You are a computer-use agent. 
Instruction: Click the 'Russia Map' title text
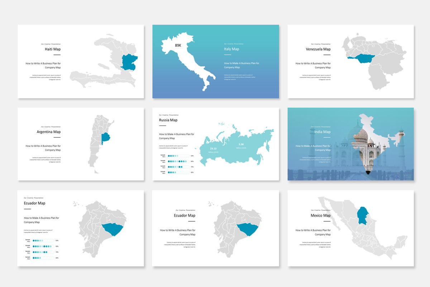click(168, 120)
